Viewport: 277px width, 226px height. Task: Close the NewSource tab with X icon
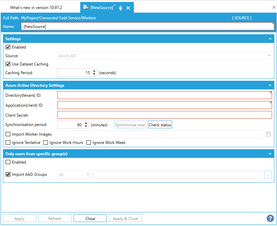pyautogui.click(x=128, y=8)
